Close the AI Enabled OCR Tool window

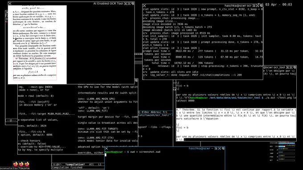[x=10, y=4]
